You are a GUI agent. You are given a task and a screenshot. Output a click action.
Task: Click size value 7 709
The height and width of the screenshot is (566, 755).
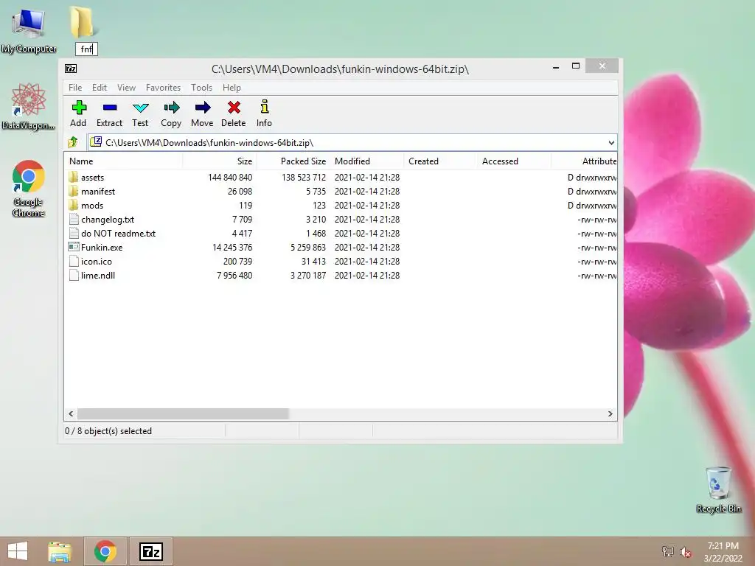pos(242,219)
